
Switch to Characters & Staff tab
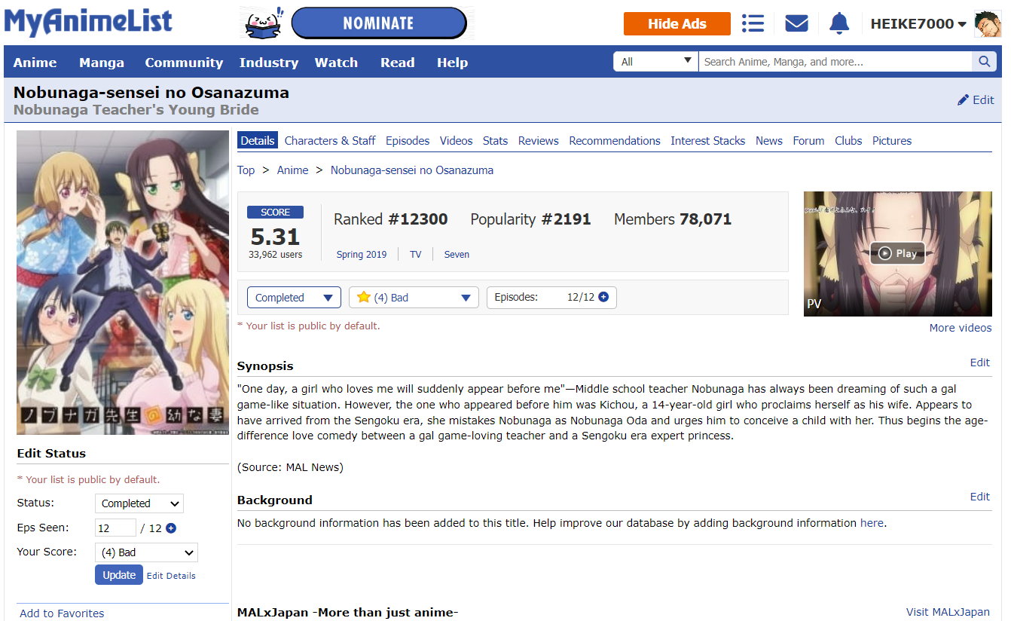330,141
